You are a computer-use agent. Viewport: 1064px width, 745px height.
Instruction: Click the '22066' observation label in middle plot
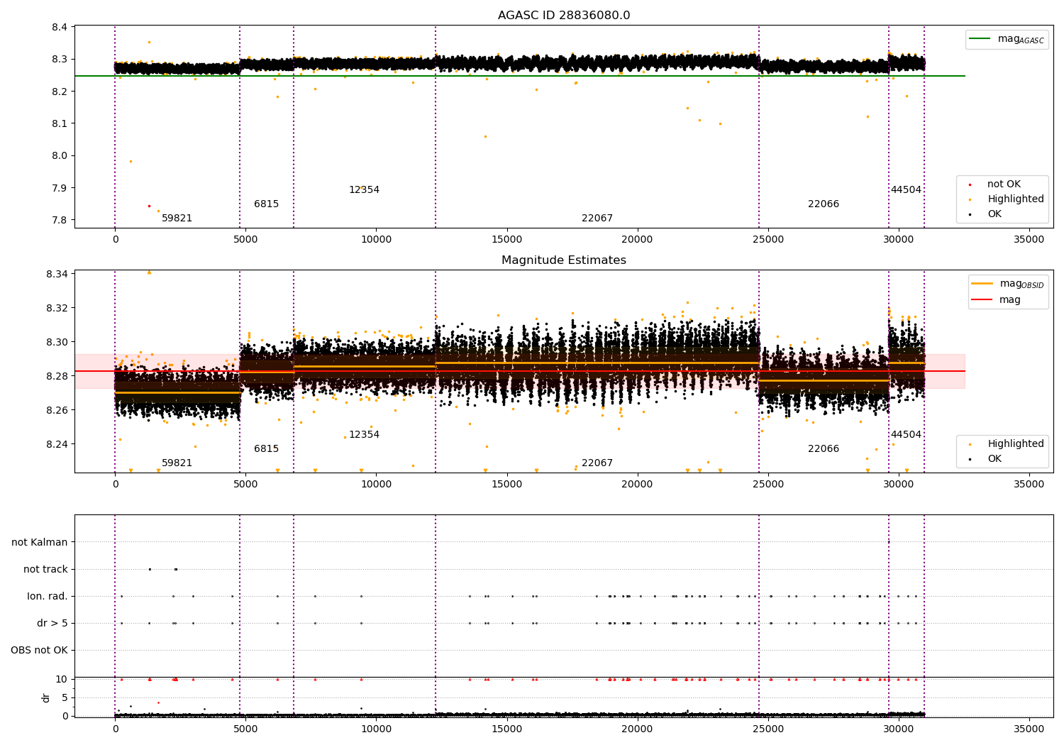click(823, 449)
